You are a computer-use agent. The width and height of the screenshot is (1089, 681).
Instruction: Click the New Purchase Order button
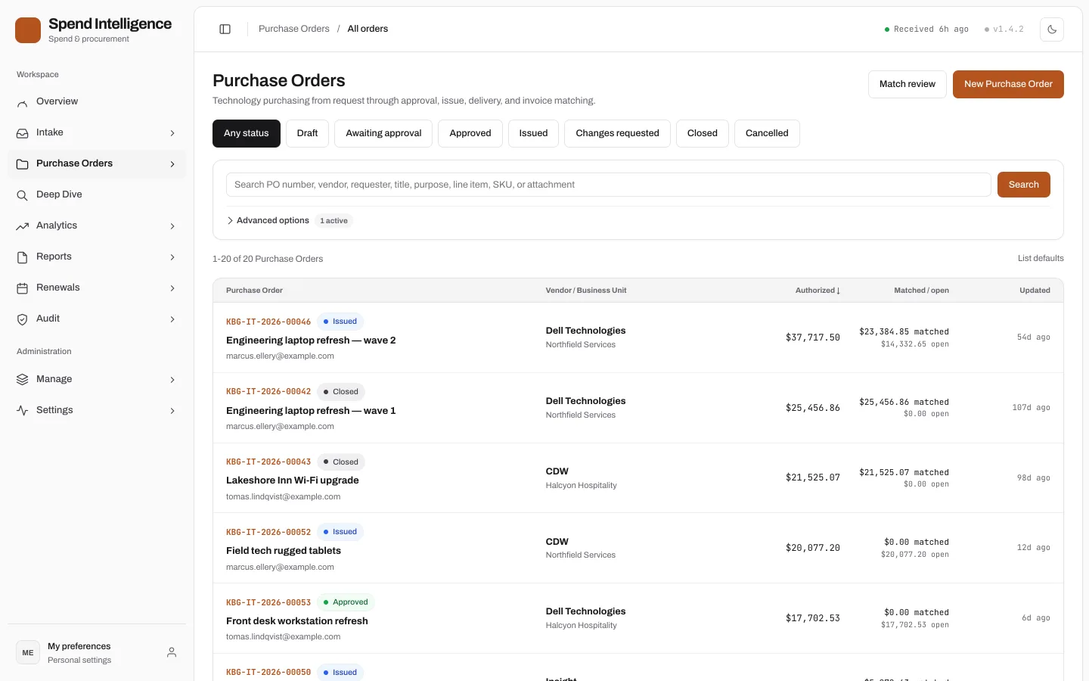click(x=1008, y=84)
